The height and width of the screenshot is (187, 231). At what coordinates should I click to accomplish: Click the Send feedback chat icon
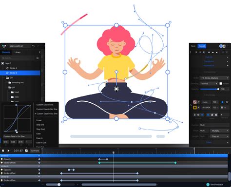208,185
